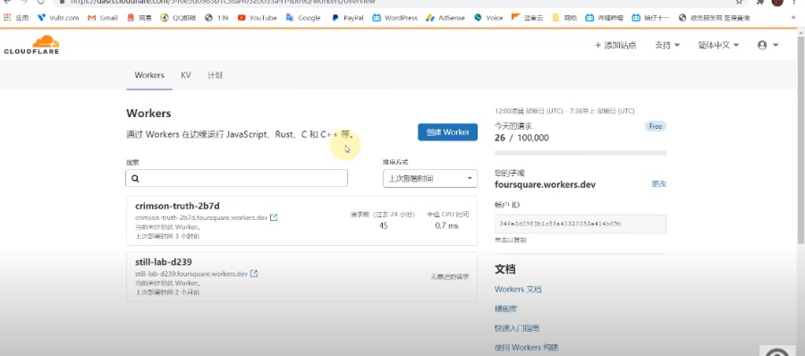The width and height of the screenshot is (805, 356).
Task: Focus the Workers search field
Action: pos(237,178)
